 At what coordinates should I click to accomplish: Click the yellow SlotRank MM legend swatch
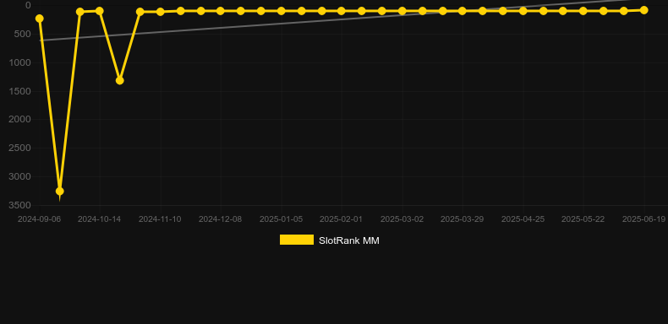297,240
